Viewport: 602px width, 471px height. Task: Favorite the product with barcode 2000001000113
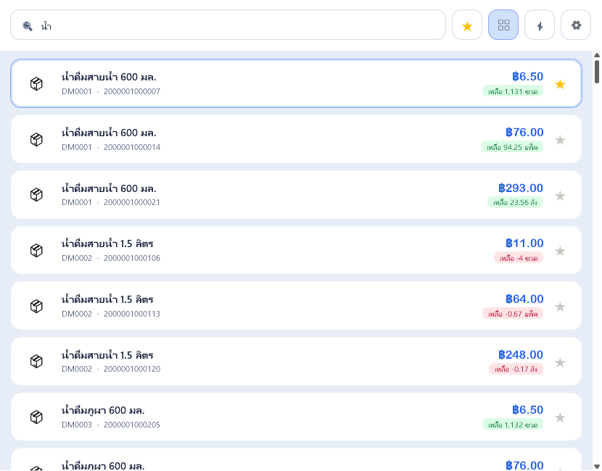pyautogui.click(x=560, y=307)
